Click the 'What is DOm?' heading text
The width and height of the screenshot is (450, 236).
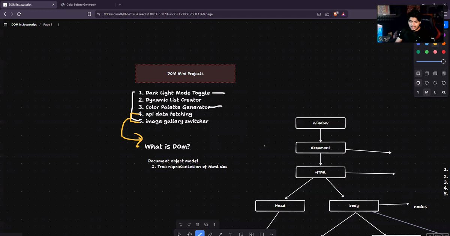(167, 146)
